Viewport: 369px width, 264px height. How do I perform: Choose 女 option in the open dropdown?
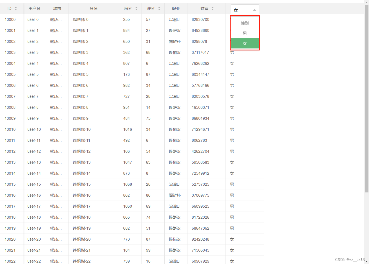point(245,44)
